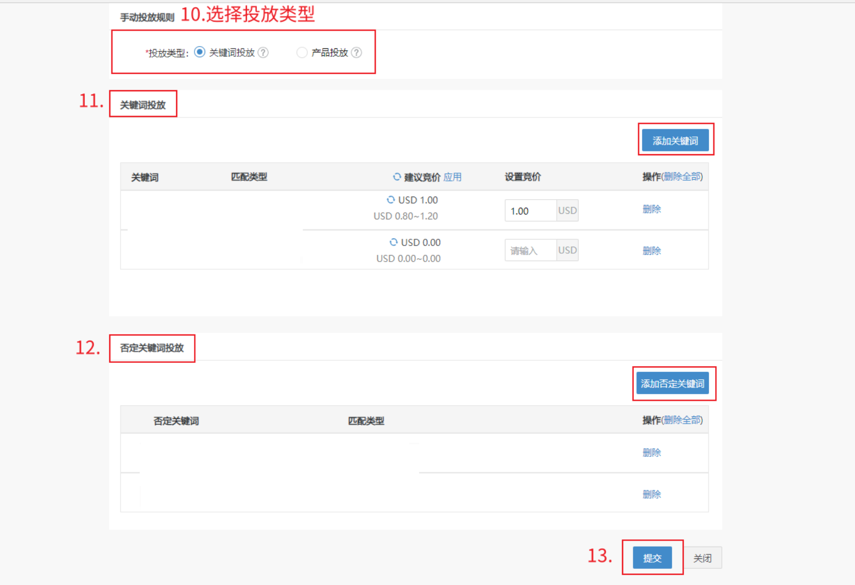Refresh suggested bid USD 1.00 icon
This screenshot has width=855, height=585.
(x=391, y=200)
